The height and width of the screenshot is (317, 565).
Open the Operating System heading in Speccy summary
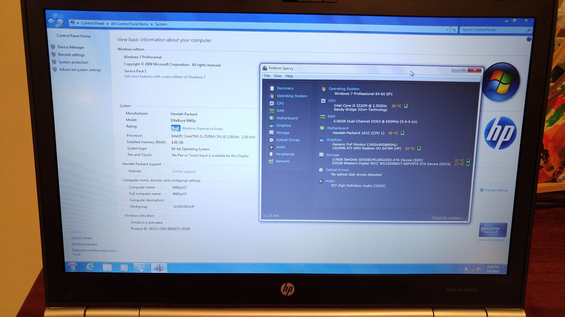344,89
